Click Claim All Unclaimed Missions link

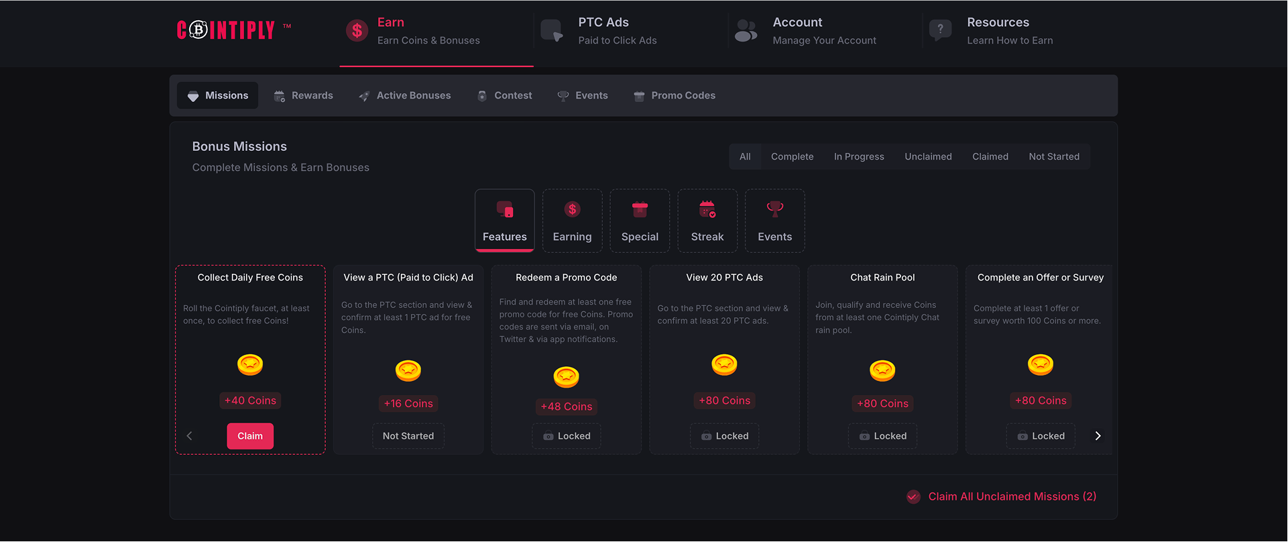point(1011,496)
